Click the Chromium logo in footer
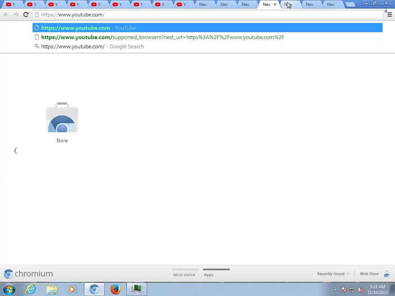The image size is (395, 296). 28,274
